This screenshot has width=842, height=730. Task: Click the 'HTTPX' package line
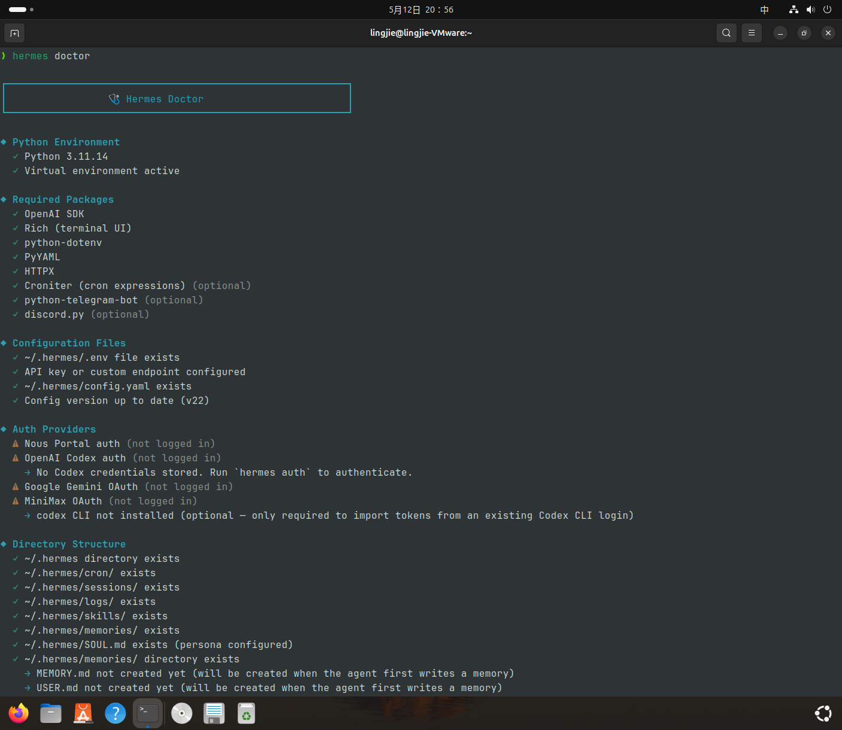point(39,272)
